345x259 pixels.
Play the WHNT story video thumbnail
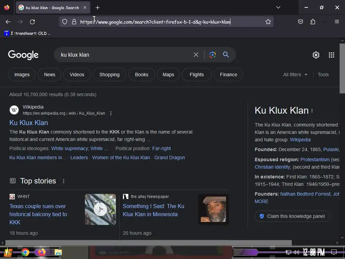tap(100, 209)
